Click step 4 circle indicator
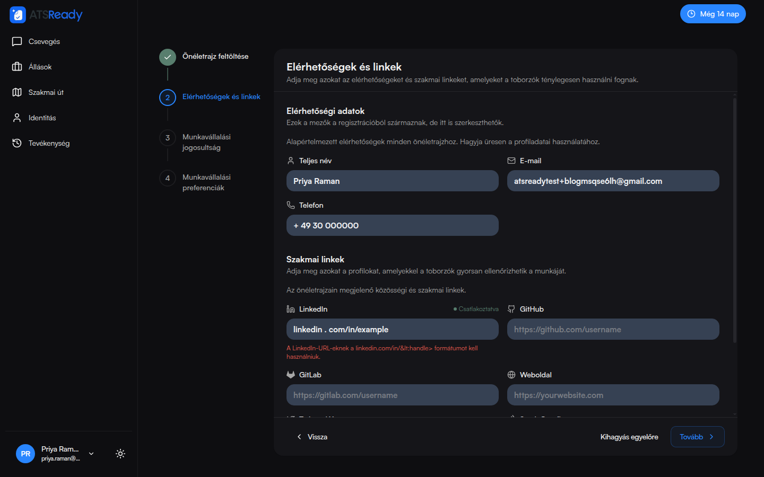This screenshot has width=764, height=477. pyautogui.click(x=168, y=178)
